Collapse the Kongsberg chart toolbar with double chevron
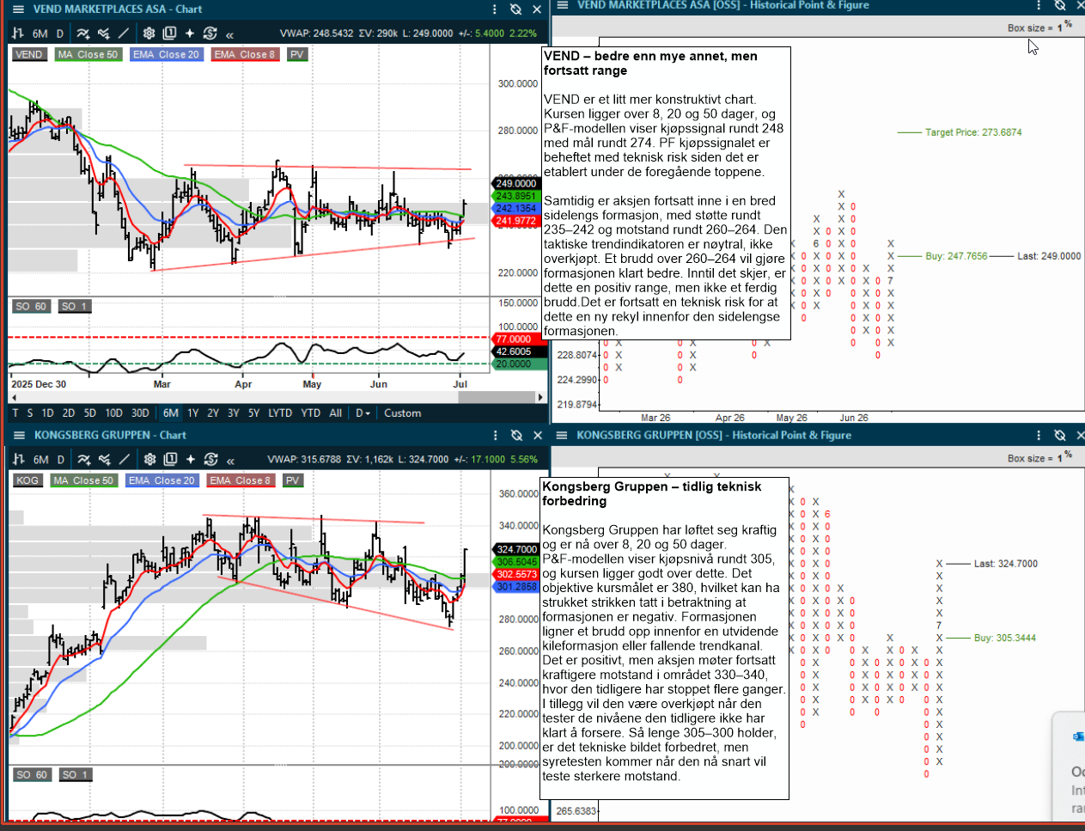This screenshot has width=1085, height=831. click(230, 460)
